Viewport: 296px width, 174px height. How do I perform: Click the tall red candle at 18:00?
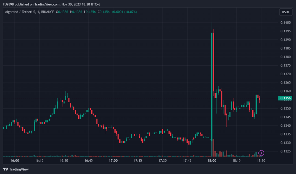pyautogui.click(x=213, y=58)
